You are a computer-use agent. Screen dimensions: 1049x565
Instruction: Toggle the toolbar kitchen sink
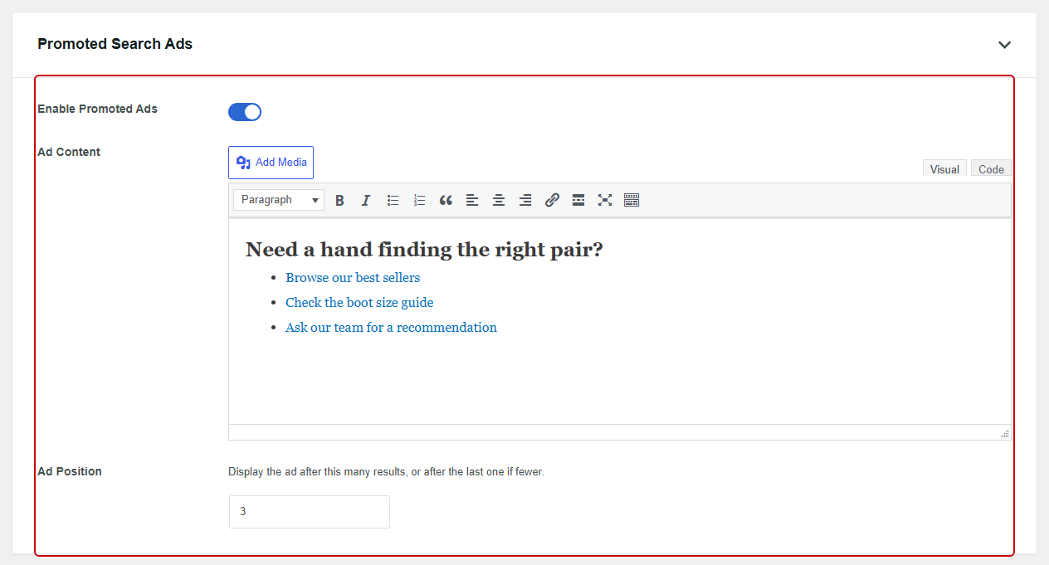(x=632, y=200)
